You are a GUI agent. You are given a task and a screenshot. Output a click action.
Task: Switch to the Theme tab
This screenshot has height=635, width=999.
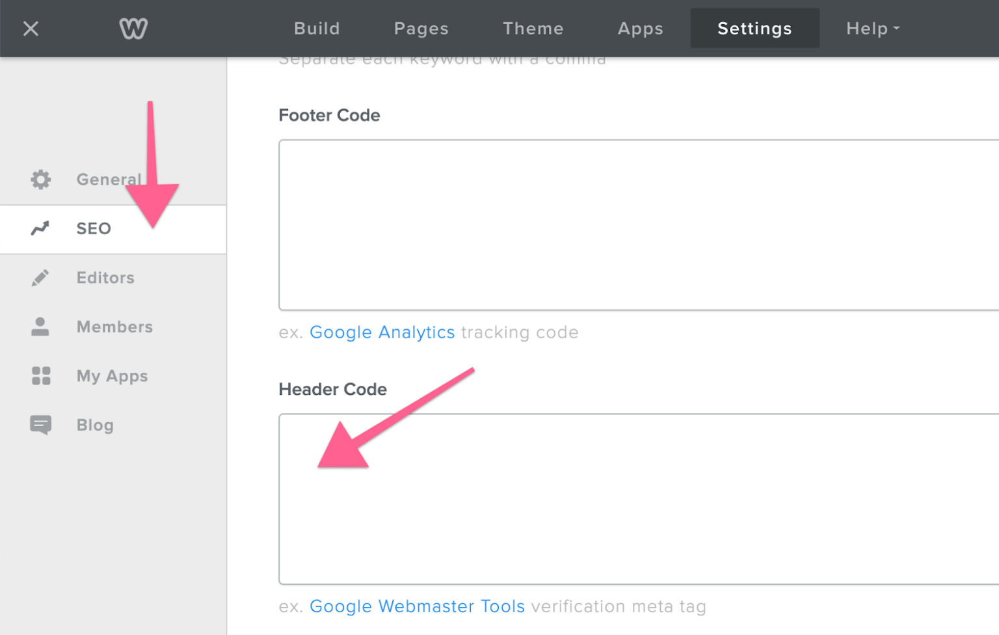(x=533, y=28)
